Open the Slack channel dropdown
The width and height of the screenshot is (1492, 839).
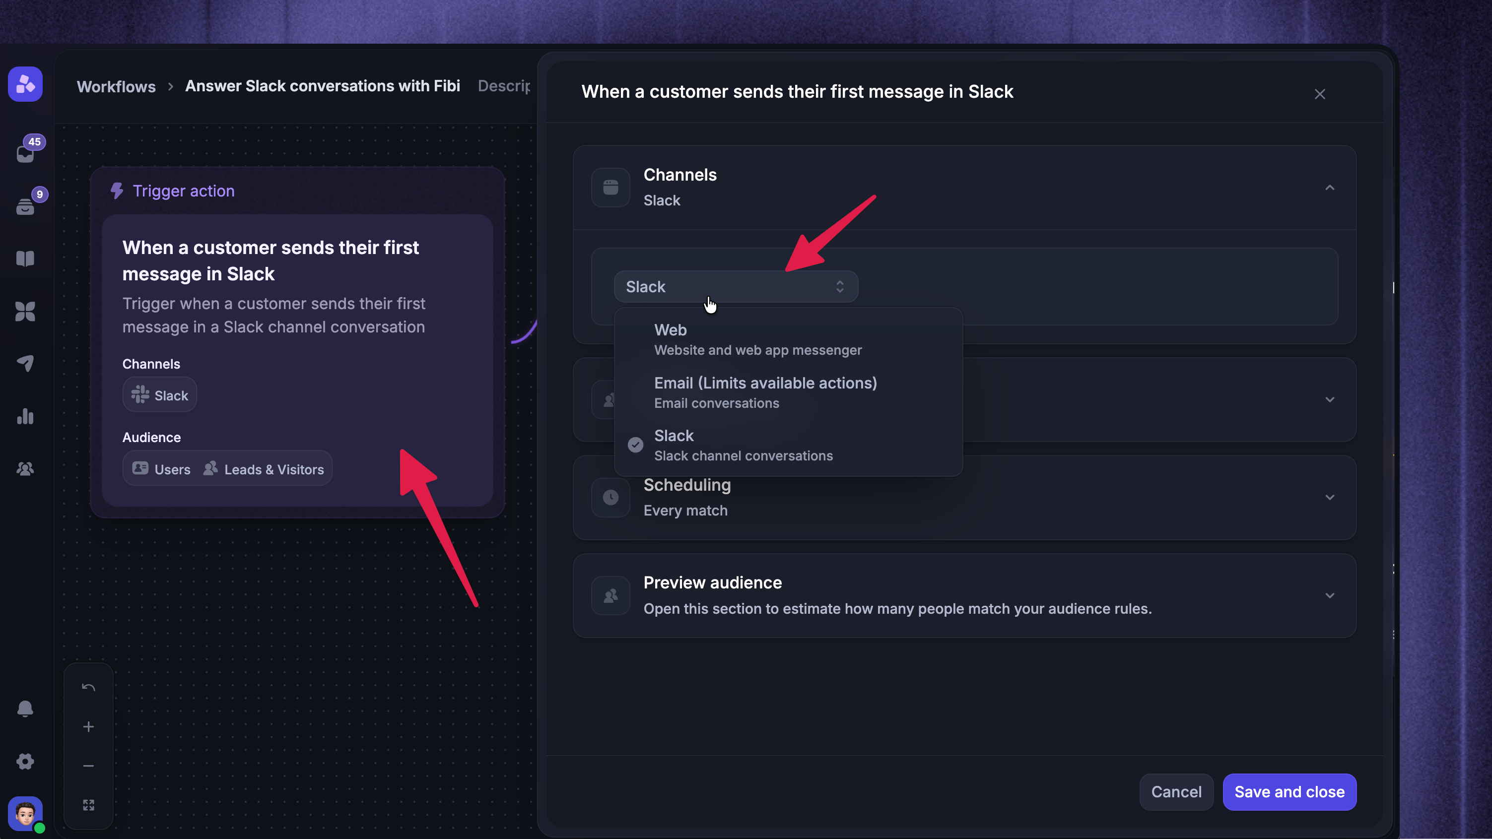click(736, 287)
